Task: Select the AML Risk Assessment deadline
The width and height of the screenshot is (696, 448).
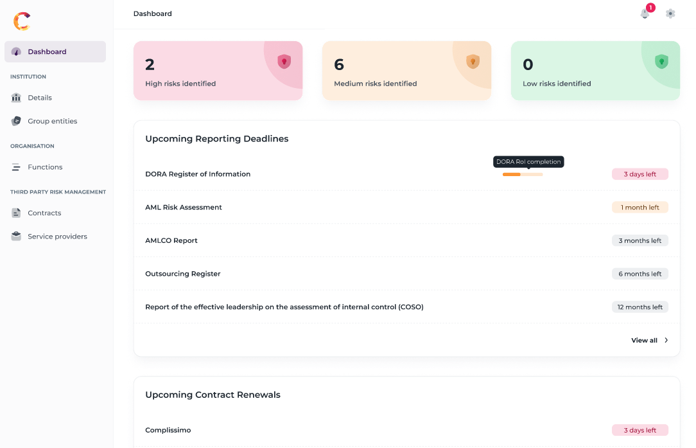Action: coord(184,208)
